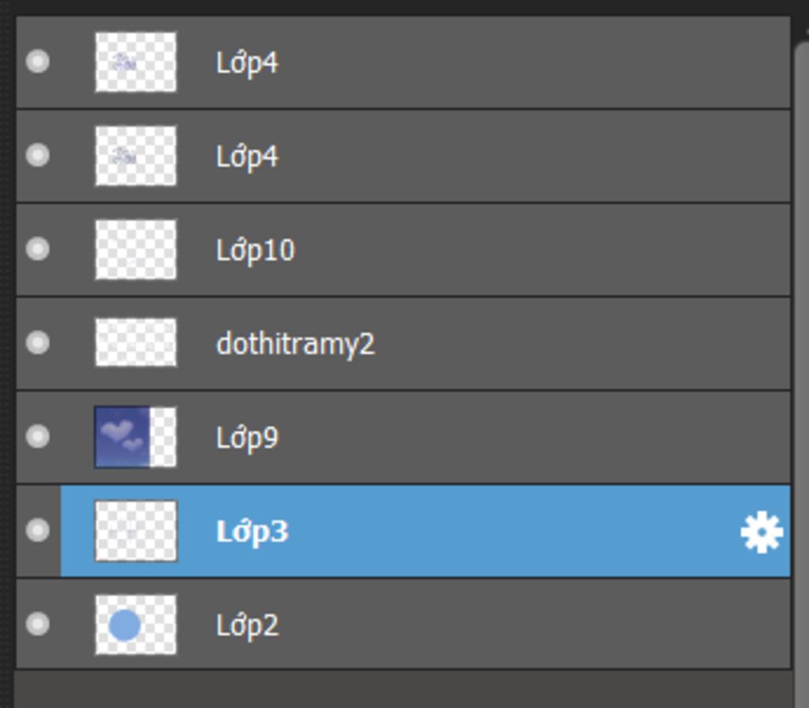This screenshot has width=809, height=708.
Task: Toggle visibility of the uppermost Lớp4 layer
Action: coord(38,62)
